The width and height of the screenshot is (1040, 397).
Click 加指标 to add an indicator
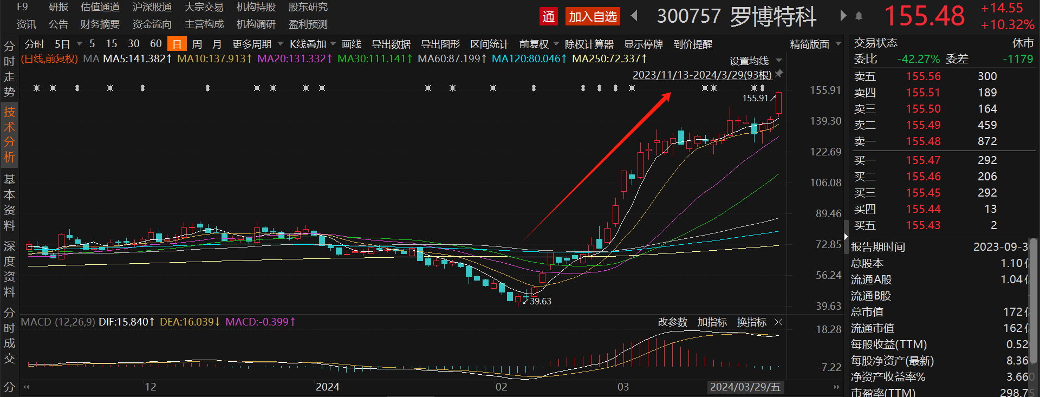(712, 322)
